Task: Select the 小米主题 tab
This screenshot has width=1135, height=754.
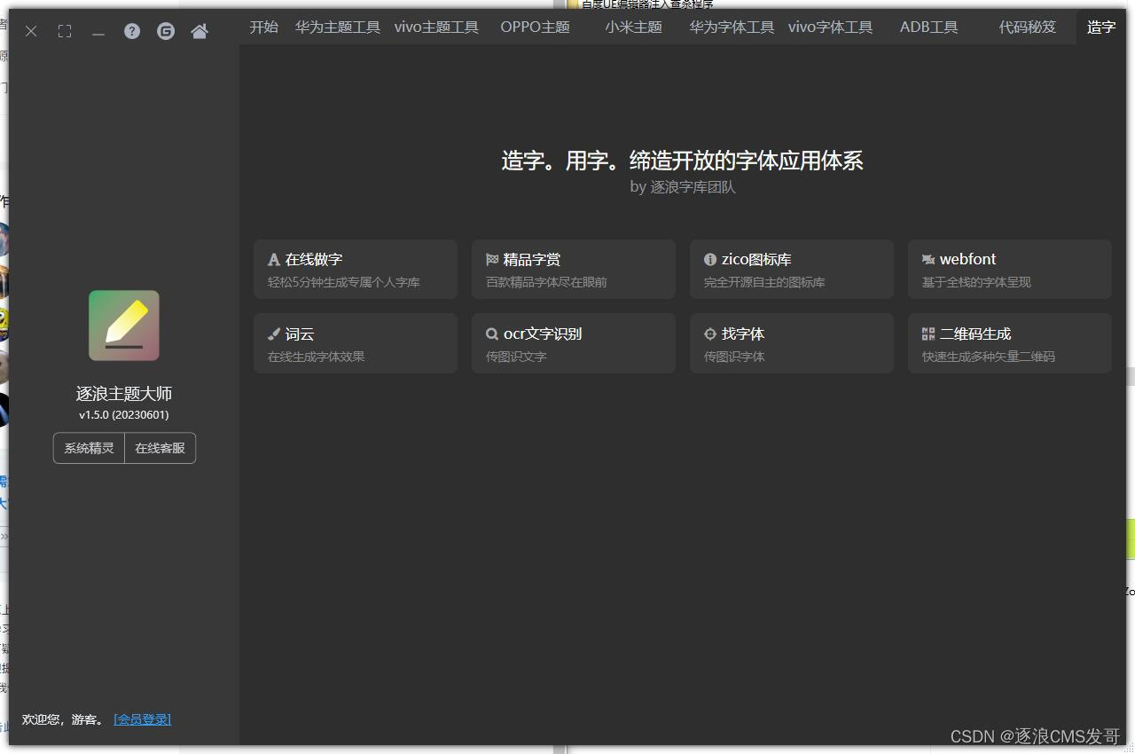Action: coord(634,27)
